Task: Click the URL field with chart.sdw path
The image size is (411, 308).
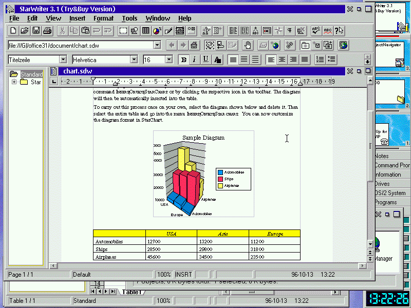Action: [x=81, y=45]
